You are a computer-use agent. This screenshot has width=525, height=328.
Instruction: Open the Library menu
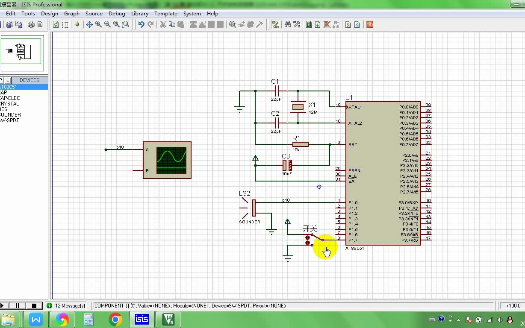pos(139,13)
